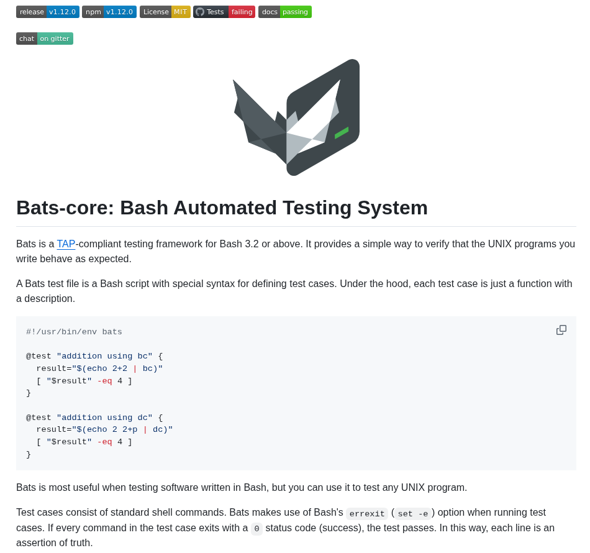Viewport: 590px width, 553px height.
Task: Click the Bats logo image
Action: [x=296, y=117]
